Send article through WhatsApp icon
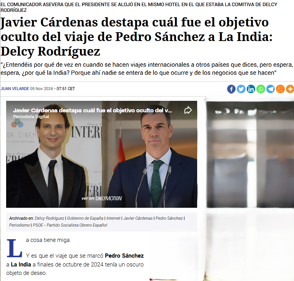 click(x=261, y=89)
